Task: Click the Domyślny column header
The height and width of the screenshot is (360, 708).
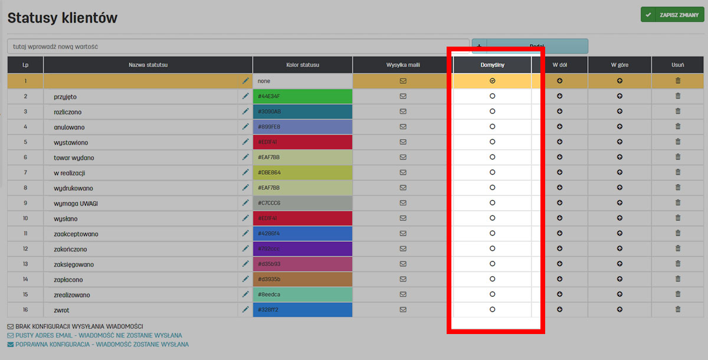Action: pos(492,65)
